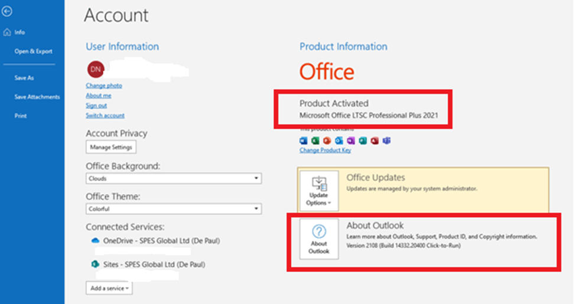Click the Access app icon
The width and height of the screenshot is (576, 304).
click(375, 140)
